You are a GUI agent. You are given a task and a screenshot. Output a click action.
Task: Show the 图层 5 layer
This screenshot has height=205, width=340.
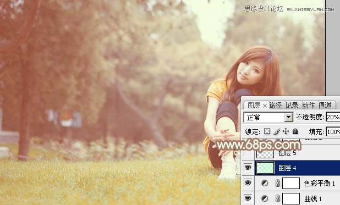tap(248, 153)
